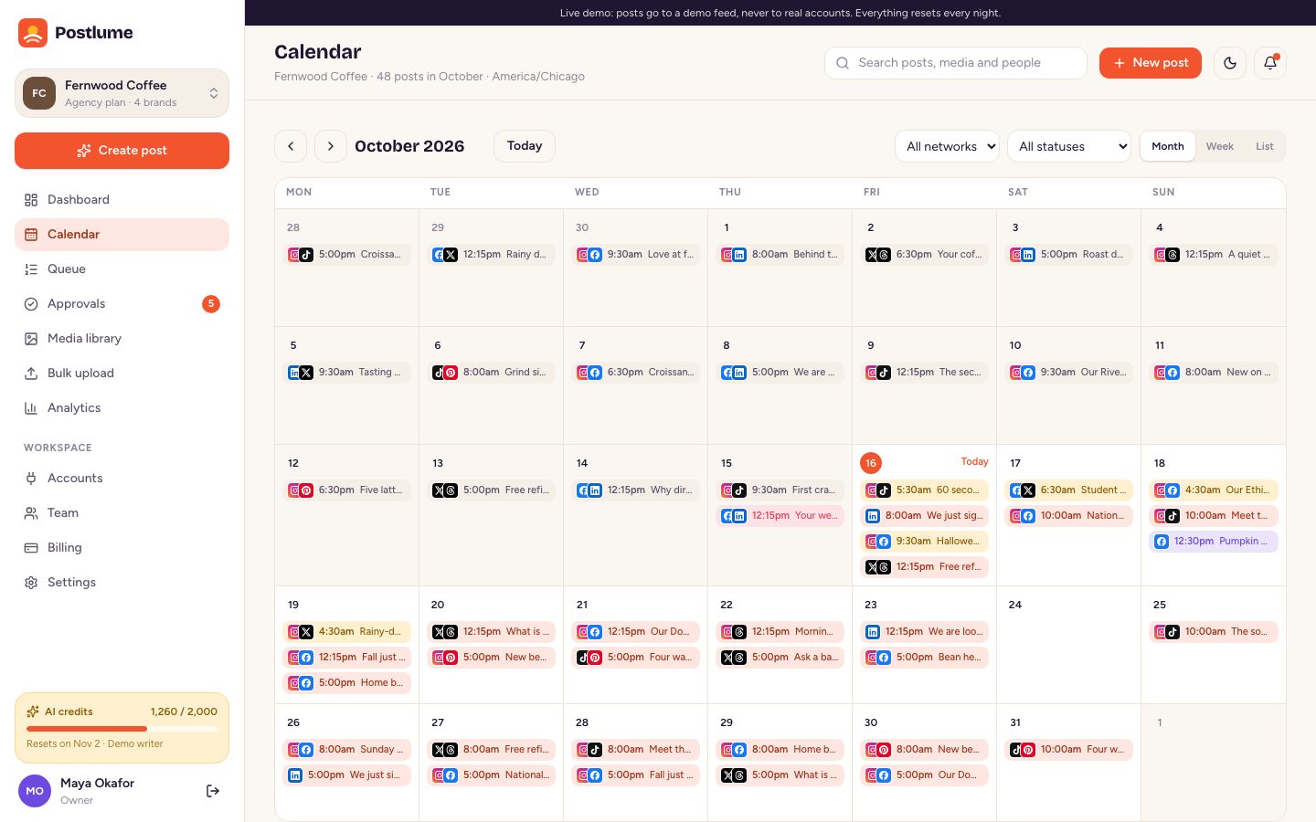
Task: Open the All statuses dropdown
Action: (x=1069, y=146)
